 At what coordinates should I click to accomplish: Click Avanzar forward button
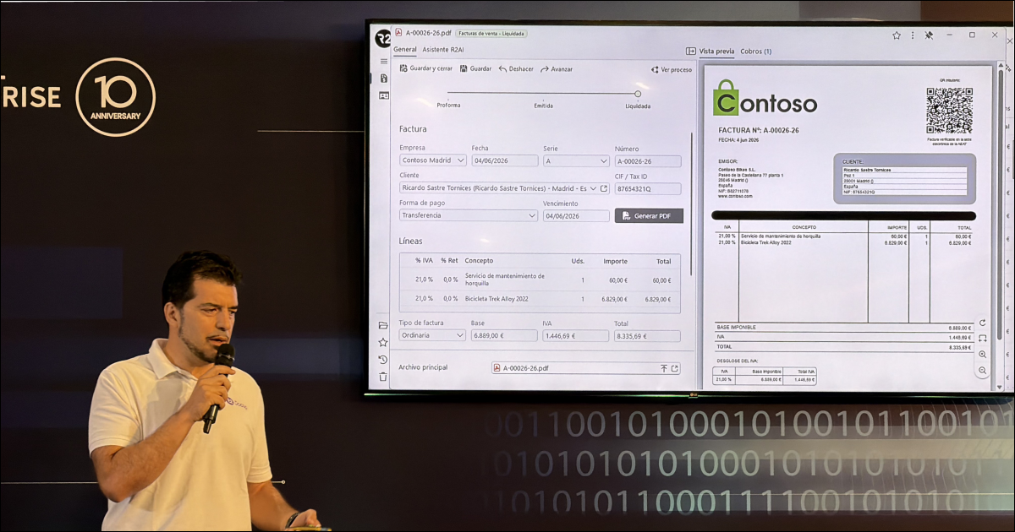[x=557, y=68]
